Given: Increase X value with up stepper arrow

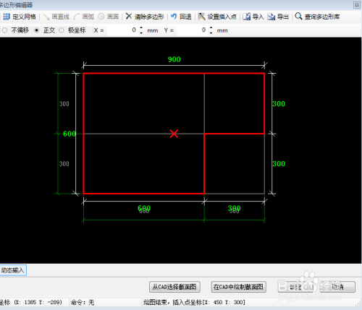Looking at the screenshot, I should (141, 28).
